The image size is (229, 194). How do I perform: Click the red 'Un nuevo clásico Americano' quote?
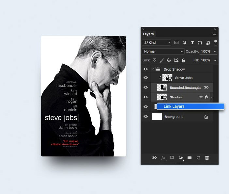click(65, 143)
